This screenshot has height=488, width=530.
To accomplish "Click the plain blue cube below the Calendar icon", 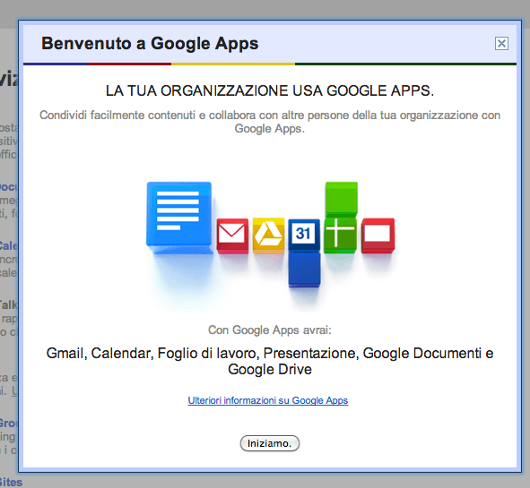I will click(x=304, y=270).
